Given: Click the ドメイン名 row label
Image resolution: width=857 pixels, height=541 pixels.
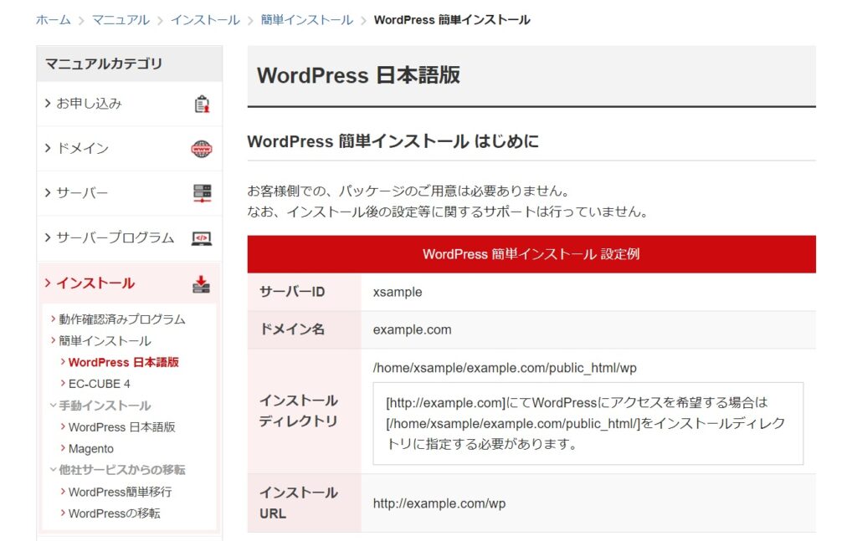Looking at the screenshot, I should [292, 329].
